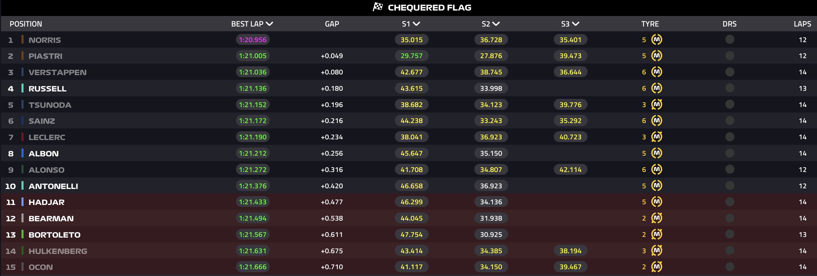Expand the Best Lap column dropdown

(269, 24)
